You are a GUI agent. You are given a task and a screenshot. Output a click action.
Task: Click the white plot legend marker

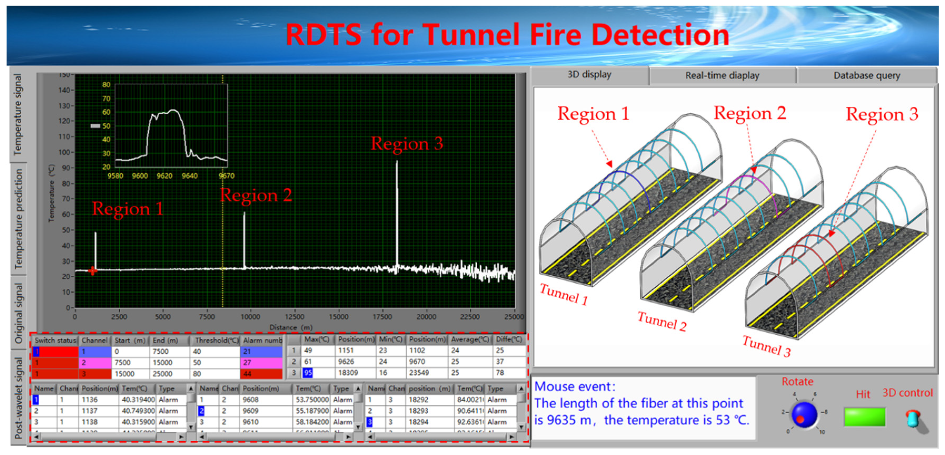click(95, 126)
